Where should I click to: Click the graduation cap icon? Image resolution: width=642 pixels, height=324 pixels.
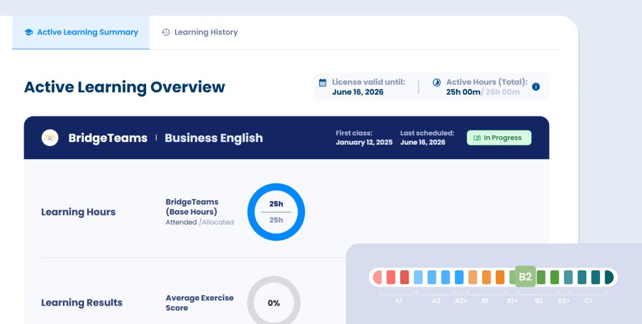point(28,32)
